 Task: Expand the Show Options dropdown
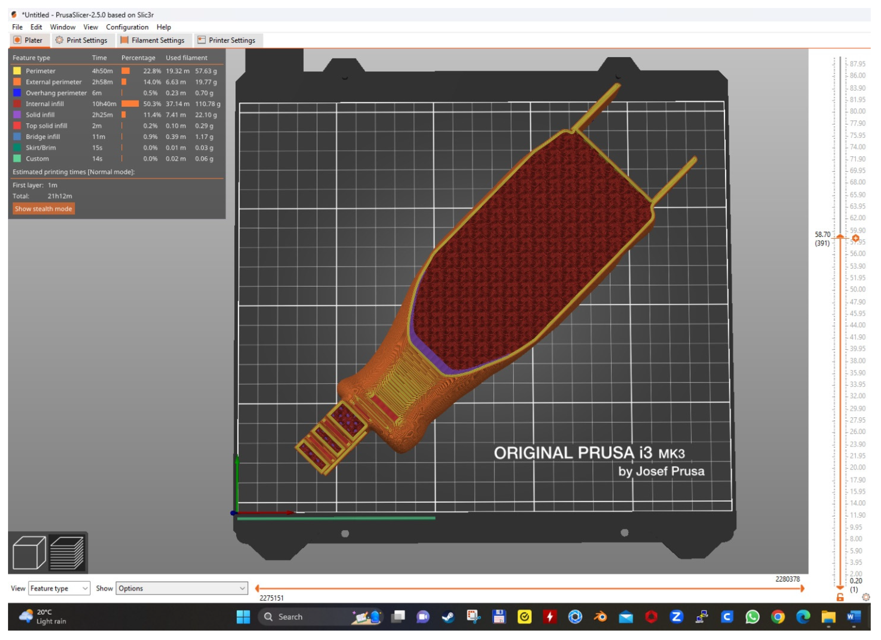click(x=181, y=588)
